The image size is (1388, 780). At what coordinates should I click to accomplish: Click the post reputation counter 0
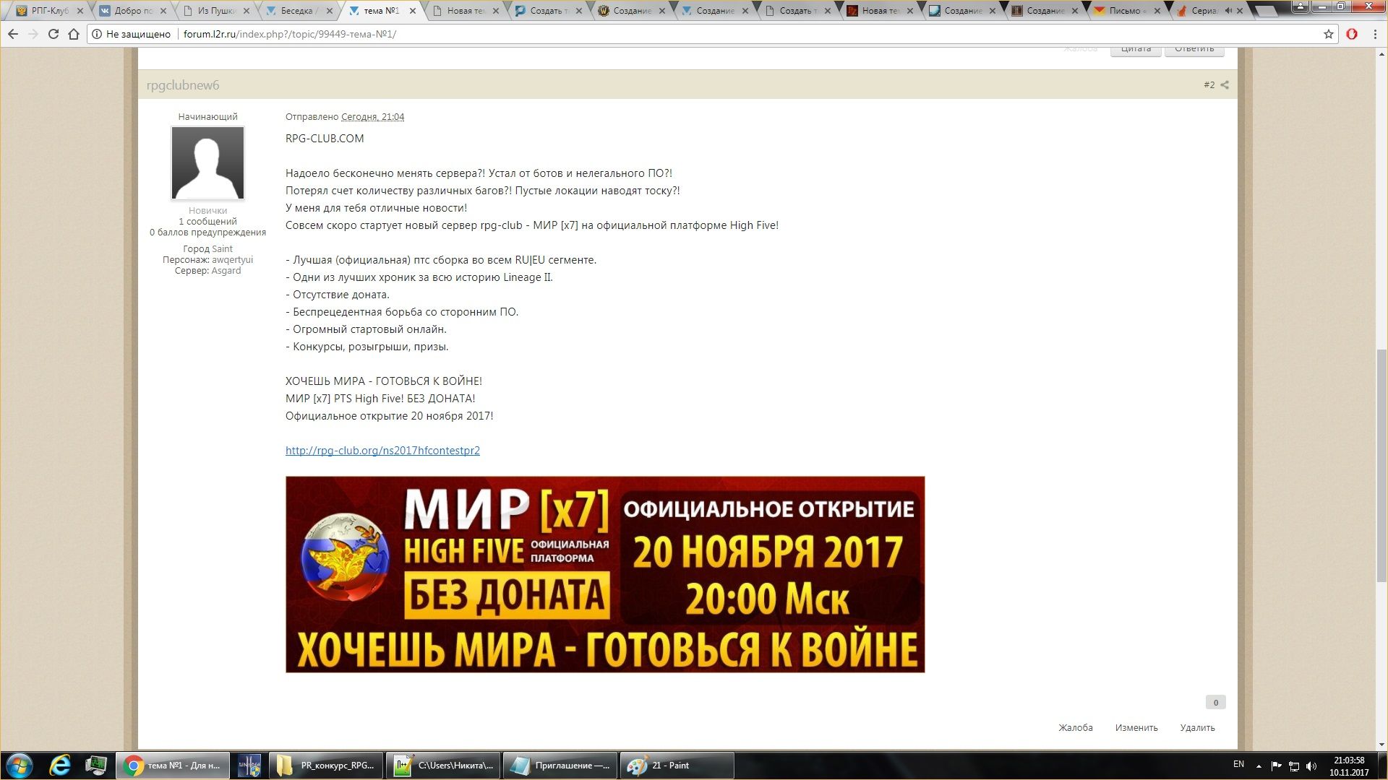tap(1215, 703)
